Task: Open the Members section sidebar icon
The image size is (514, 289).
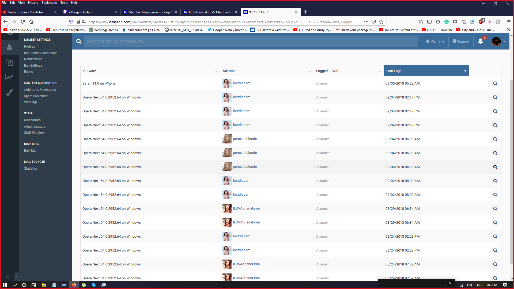Action: pos(9,47)
